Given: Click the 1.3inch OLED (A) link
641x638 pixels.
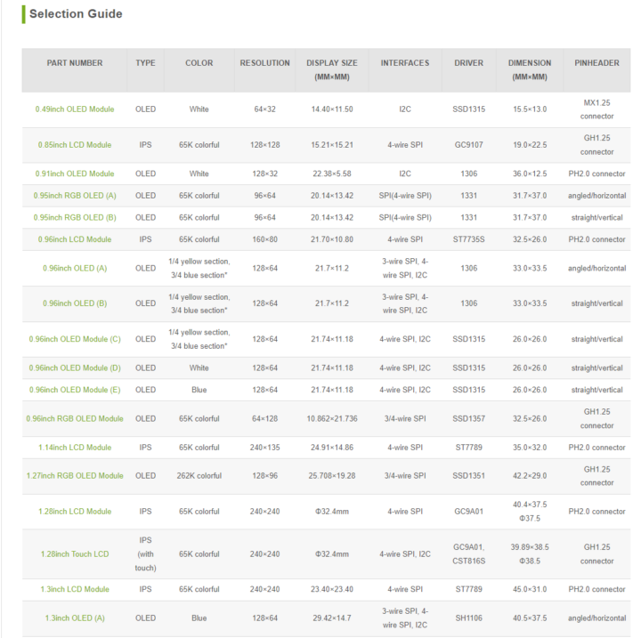Looking at the screenshot, I should click(75, 618).
